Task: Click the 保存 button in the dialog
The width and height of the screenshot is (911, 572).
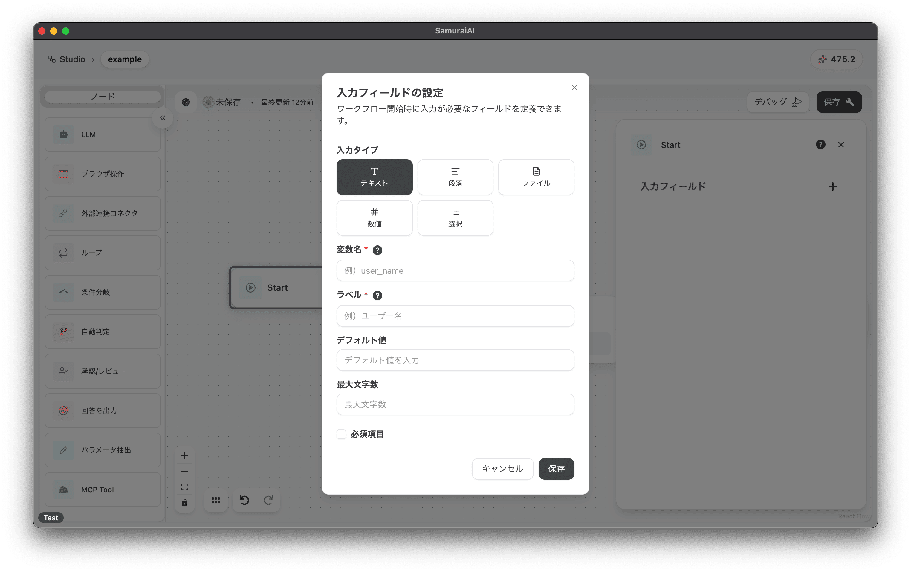Action: [x=556, y=469]
